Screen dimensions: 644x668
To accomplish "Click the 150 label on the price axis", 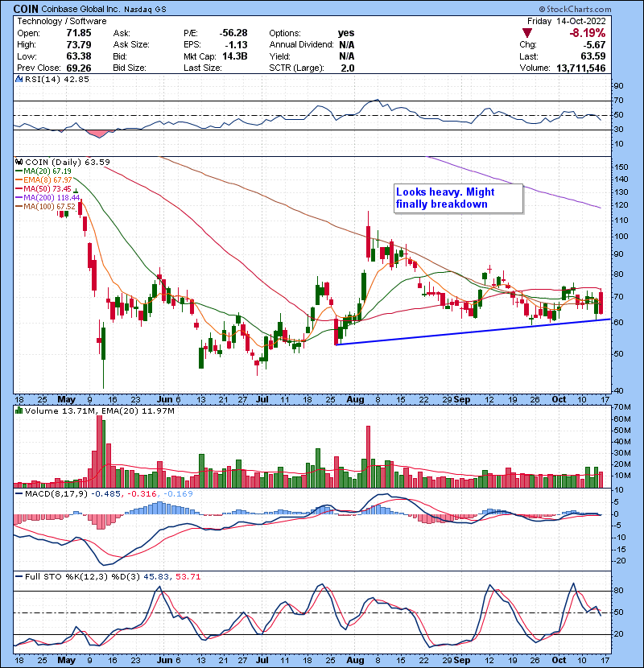I will (x=621, y=167).
